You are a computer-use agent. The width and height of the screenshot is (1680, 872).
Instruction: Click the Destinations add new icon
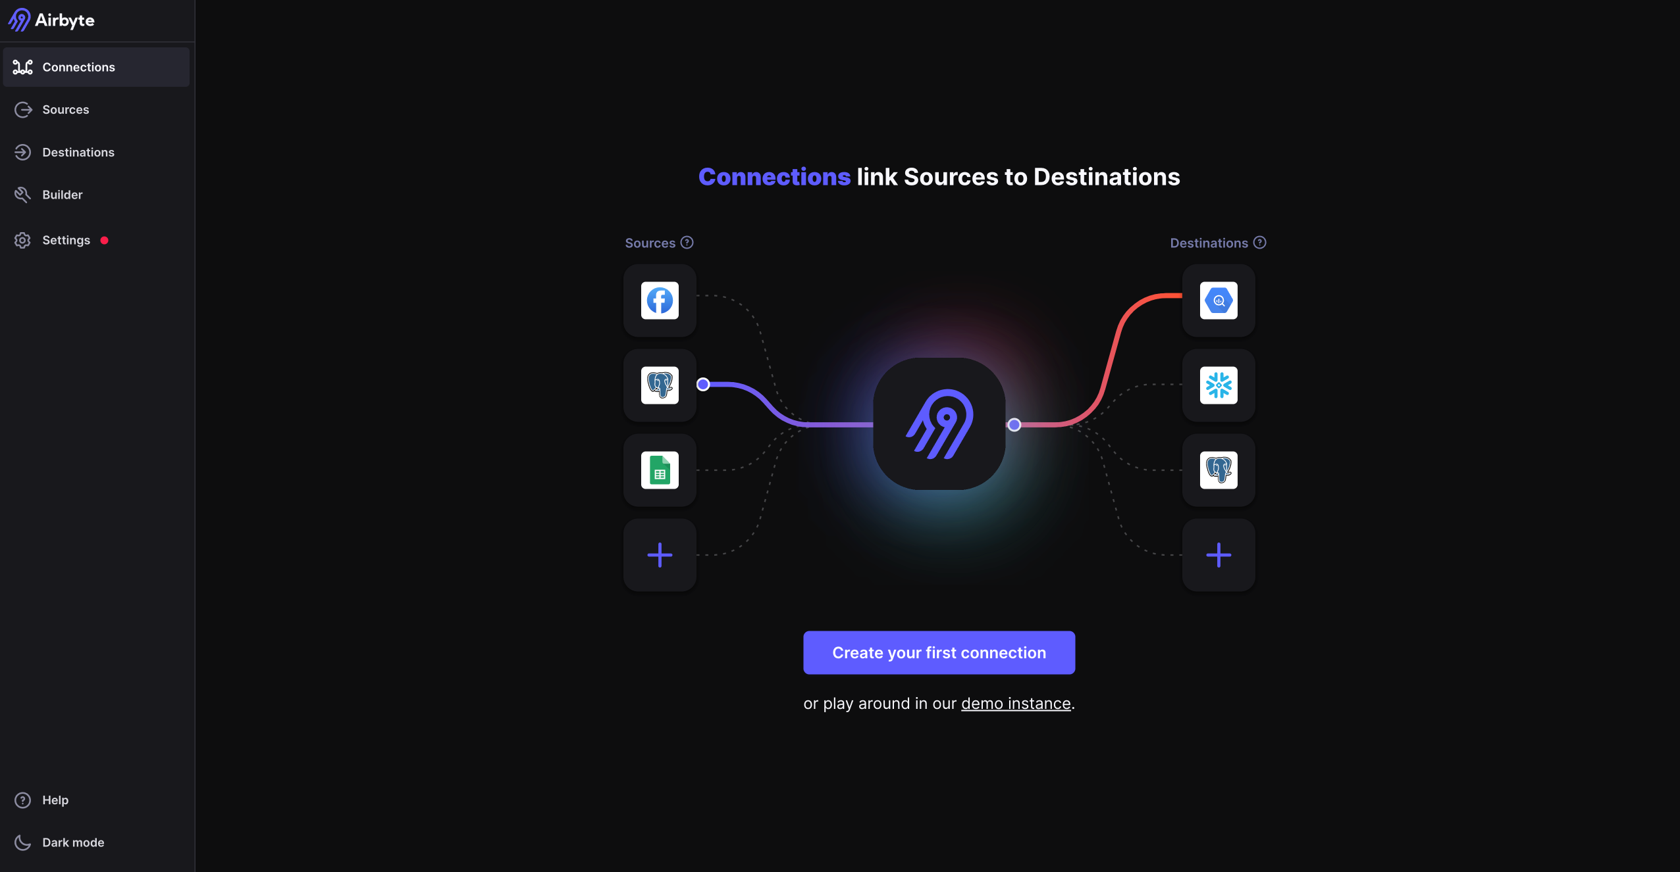[1219, 555]
